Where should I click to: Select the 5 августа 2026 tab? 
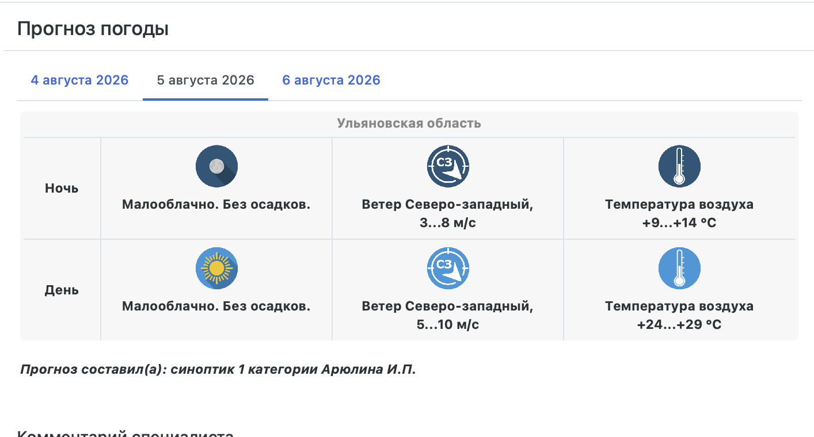point(206,80)
